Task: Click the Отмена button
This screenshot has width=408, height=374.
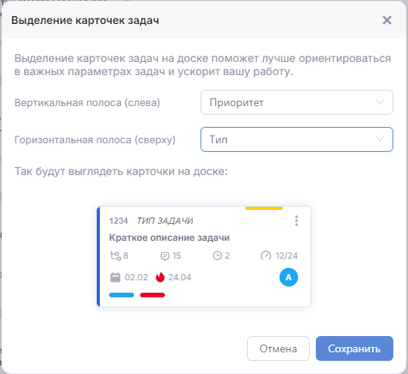Action: tap(278, 348)
